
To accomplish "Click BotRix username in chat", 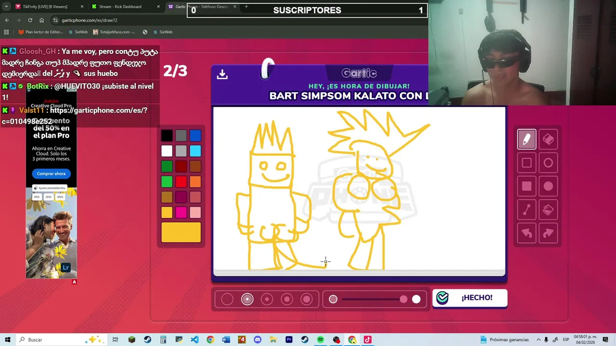I will point(38,86).
